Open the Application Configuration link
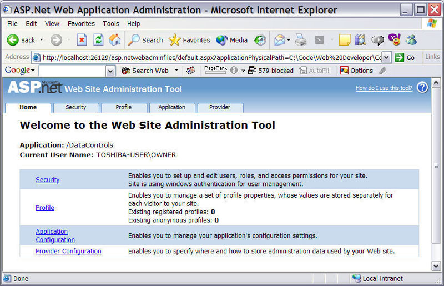Screen dimensions: 444x286 point(55,235)
